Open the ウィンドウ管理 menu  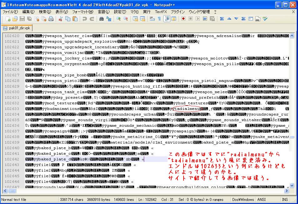tap(199, 12)
